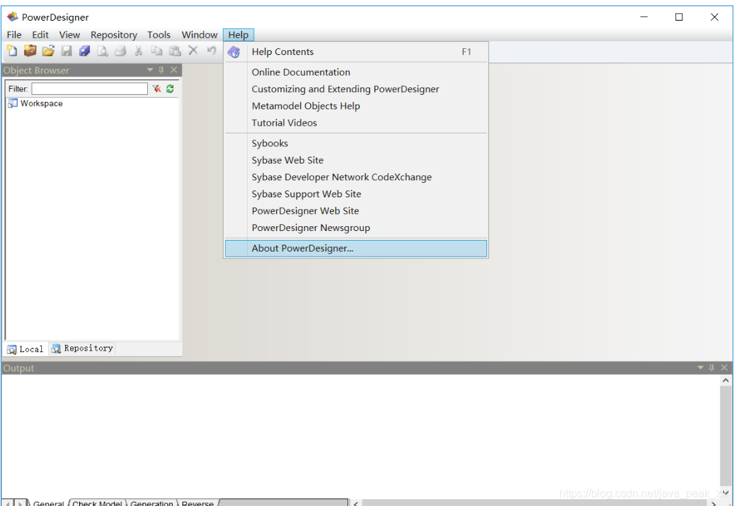
Task: Close the open Help menu
Action: 238,34
